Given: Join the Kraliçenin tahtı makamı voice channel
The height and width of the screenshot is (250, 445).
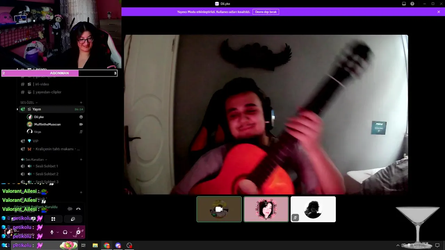Looking at the screenshot, I should (51, 149).
